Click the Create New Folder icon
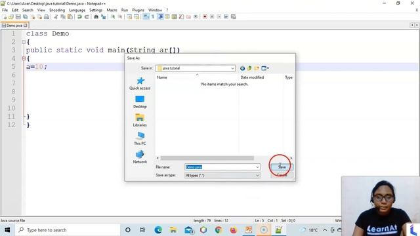The height and width of the screenshot is (236, 420). 257,68
